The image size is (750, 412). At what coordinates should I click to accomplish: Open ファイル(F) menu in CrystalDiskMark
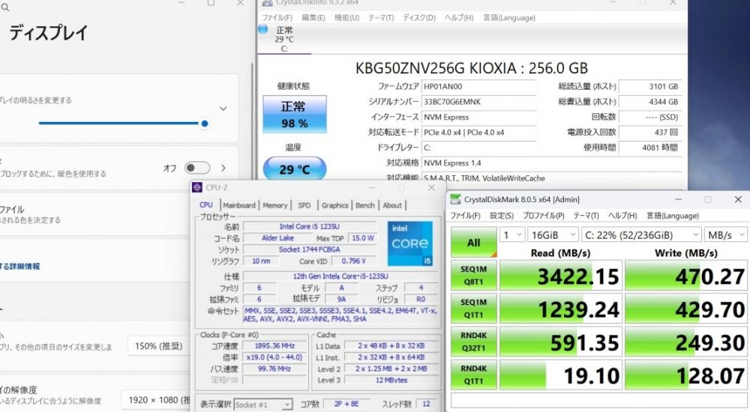[466, 216]
